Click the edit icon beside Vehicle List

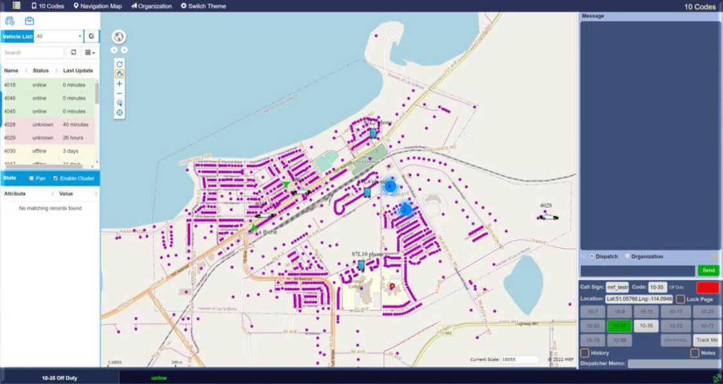(x=91, y=37)
